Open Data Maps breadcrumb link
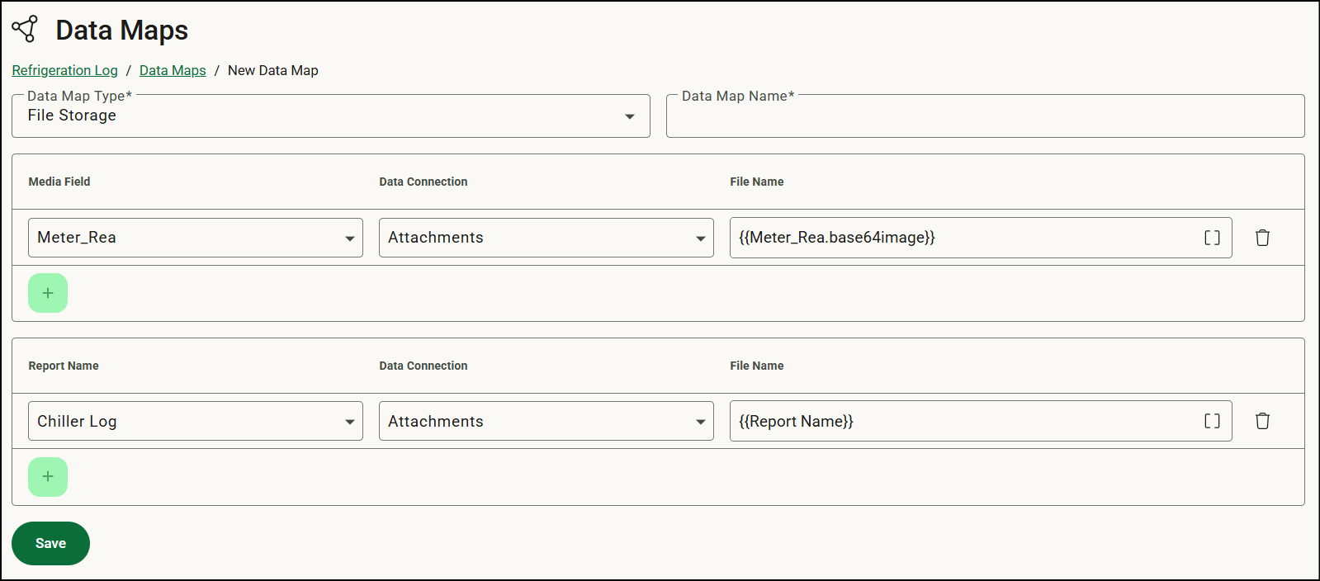The image size is (1320, 581). [173, 70]
